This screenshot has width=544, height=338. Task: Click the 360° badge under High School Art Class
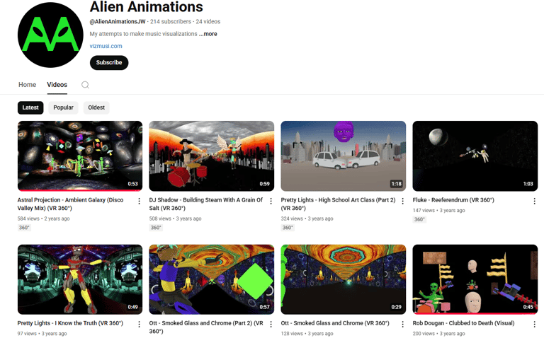point(288,228)
